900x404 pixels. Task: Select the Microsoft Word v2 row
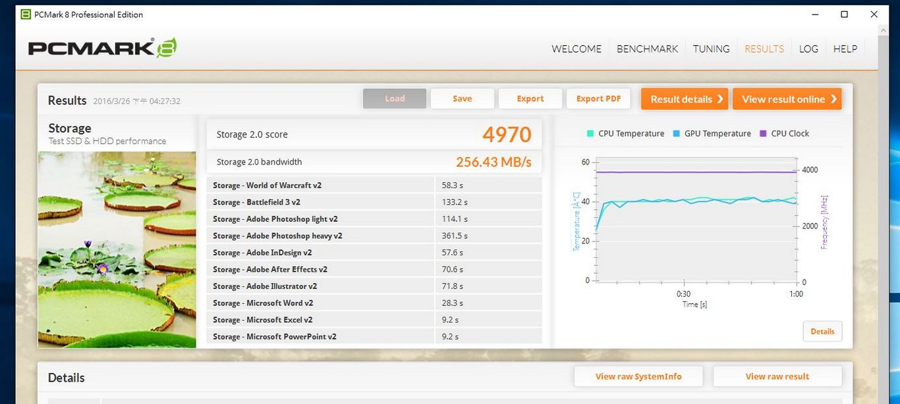pos(374,303)
